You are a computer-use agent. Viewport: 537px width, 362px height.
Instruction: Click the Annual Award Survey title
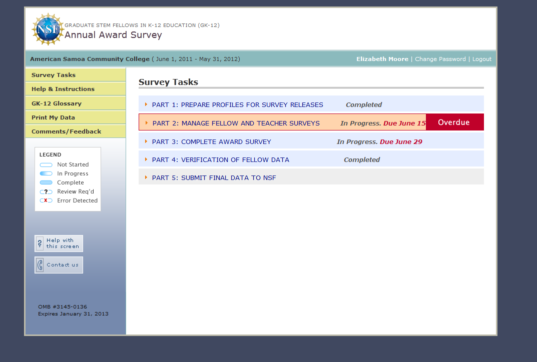pos(113,35)
